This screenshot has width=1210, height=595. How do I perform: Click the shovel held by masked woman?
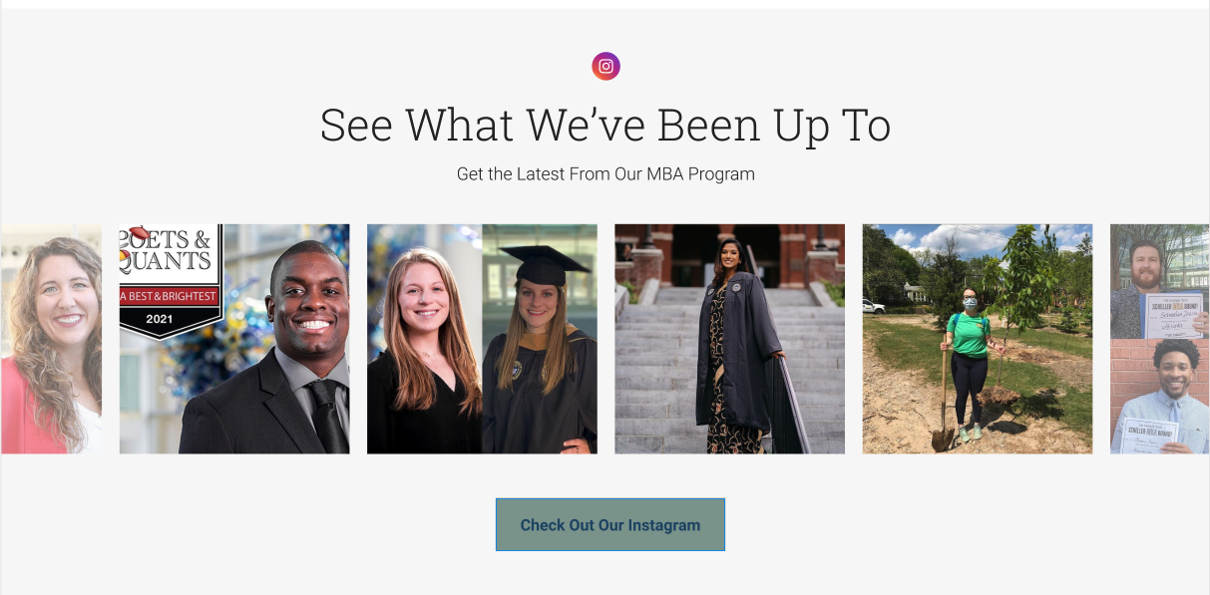pyautogui.click(x=943, y=397)
